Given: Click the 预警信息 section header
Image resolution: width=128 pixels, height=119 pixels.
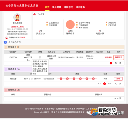Looking at the screenshot, I should [64, 90].
